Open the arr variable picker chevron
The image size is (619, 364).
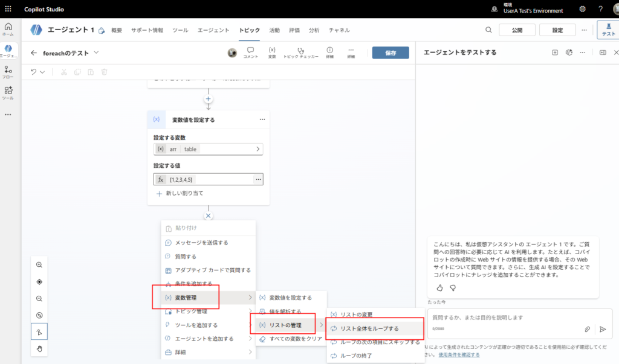click(258, 149)
